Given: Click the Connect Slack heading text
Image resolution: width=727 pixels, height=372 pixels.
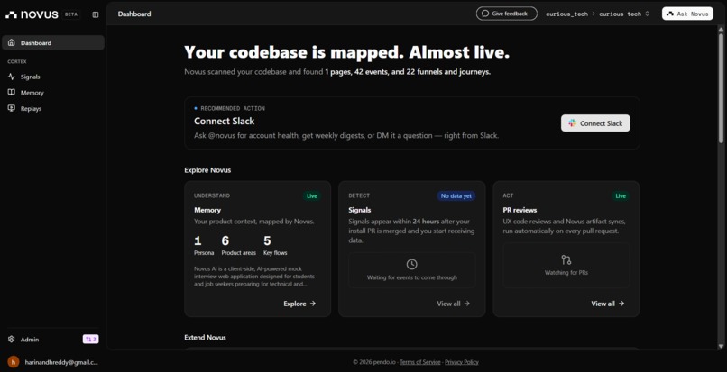Looking at the screenshot, I should (224, 121).
